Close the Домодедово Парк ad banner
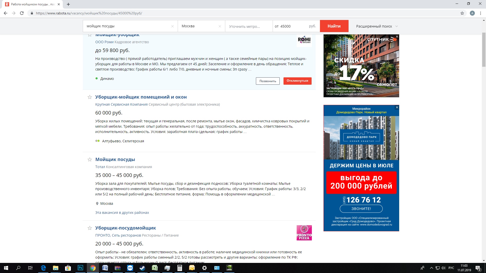This screenshot has width=486, height=273. [x=397, y=107]
